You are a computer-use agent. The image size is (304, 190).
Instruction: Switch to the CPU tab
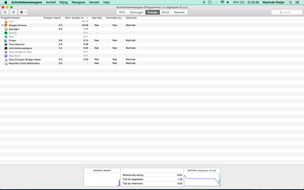122,13
